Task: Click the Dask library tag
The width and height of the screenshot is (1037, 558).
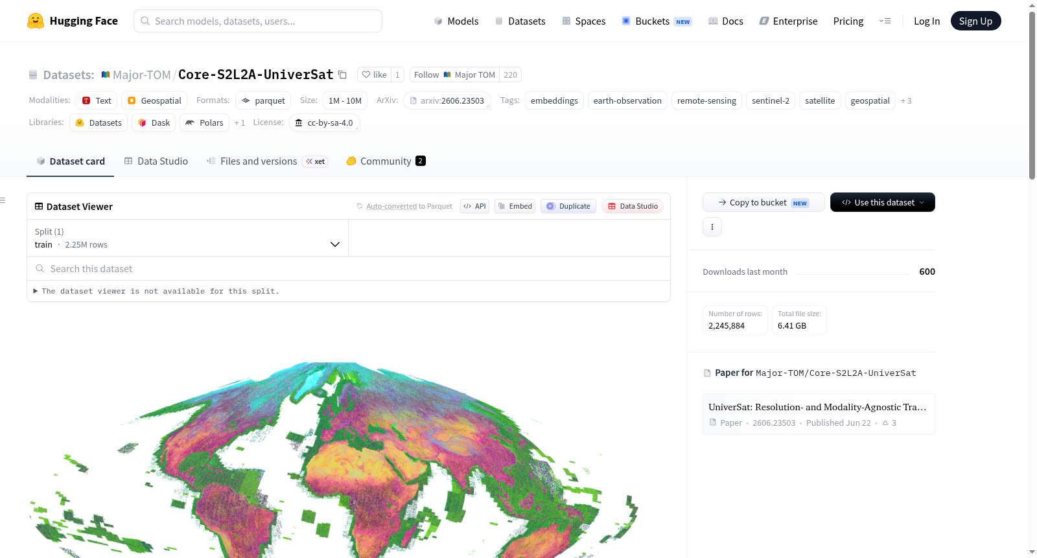Action: tap(154, 123)
